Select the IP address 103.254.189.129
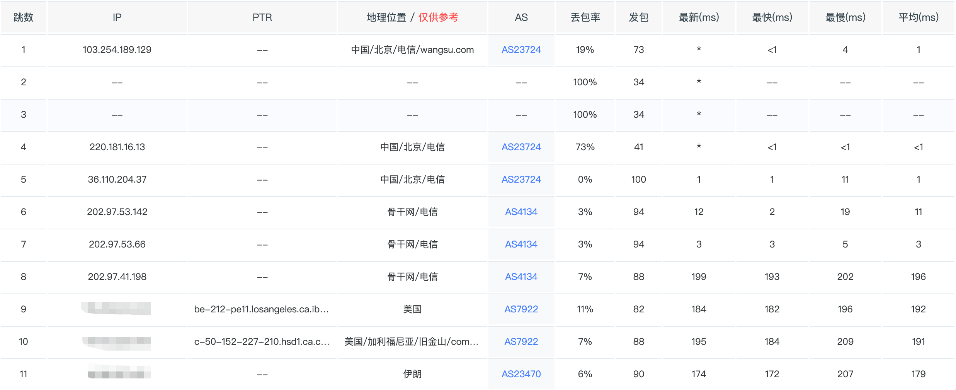 (117, 50)
